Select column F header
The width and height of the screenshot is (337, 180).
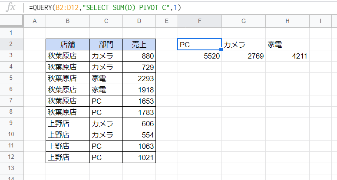[200, 21]
